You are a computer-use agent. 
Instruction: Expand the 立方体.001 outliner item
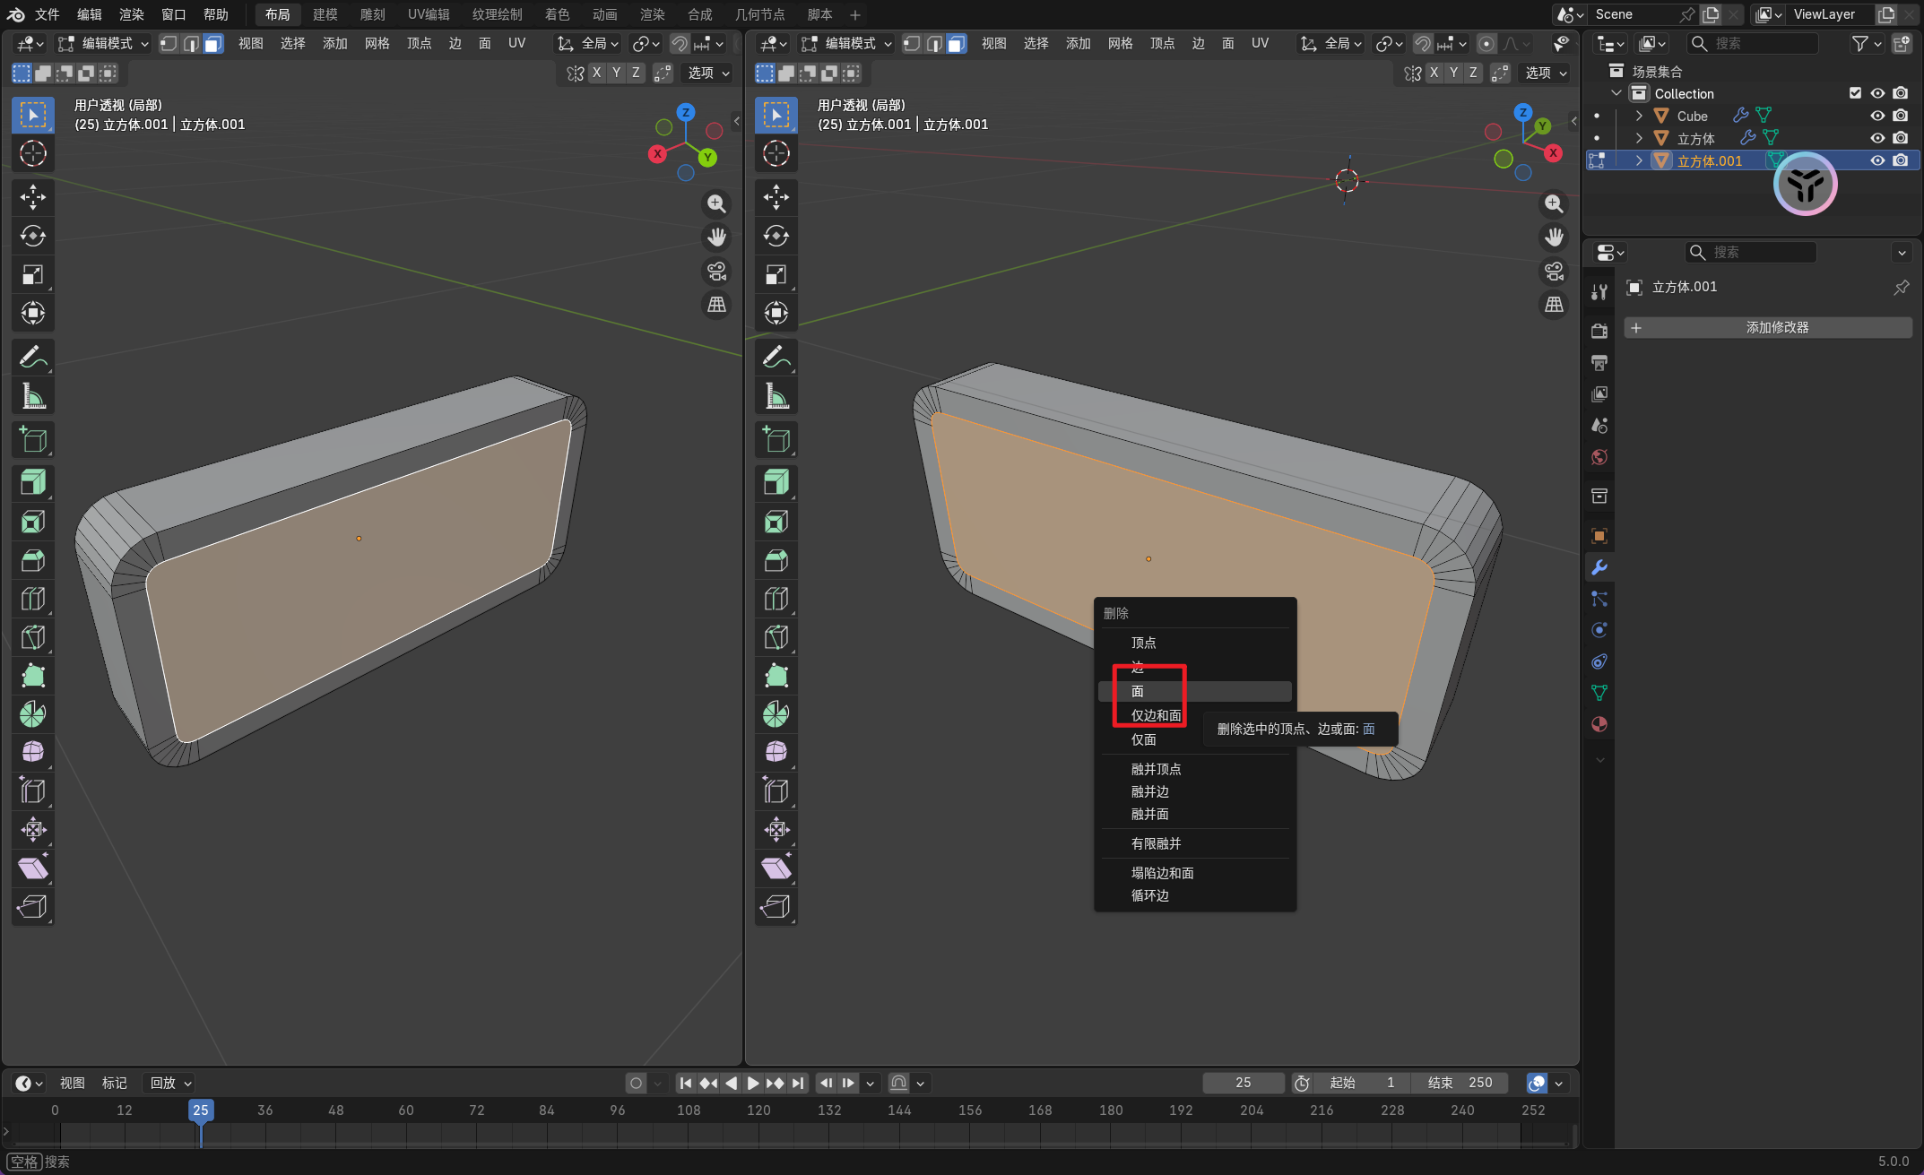[x=1639, y=160]
